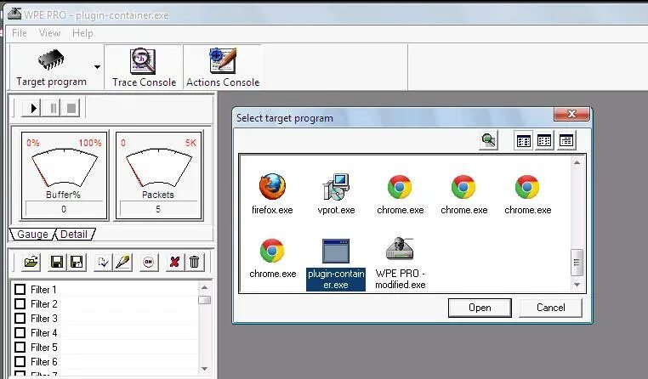Screen dimensions: 648x379
Task: Click the Packets gauge dial
Action: 159,168
